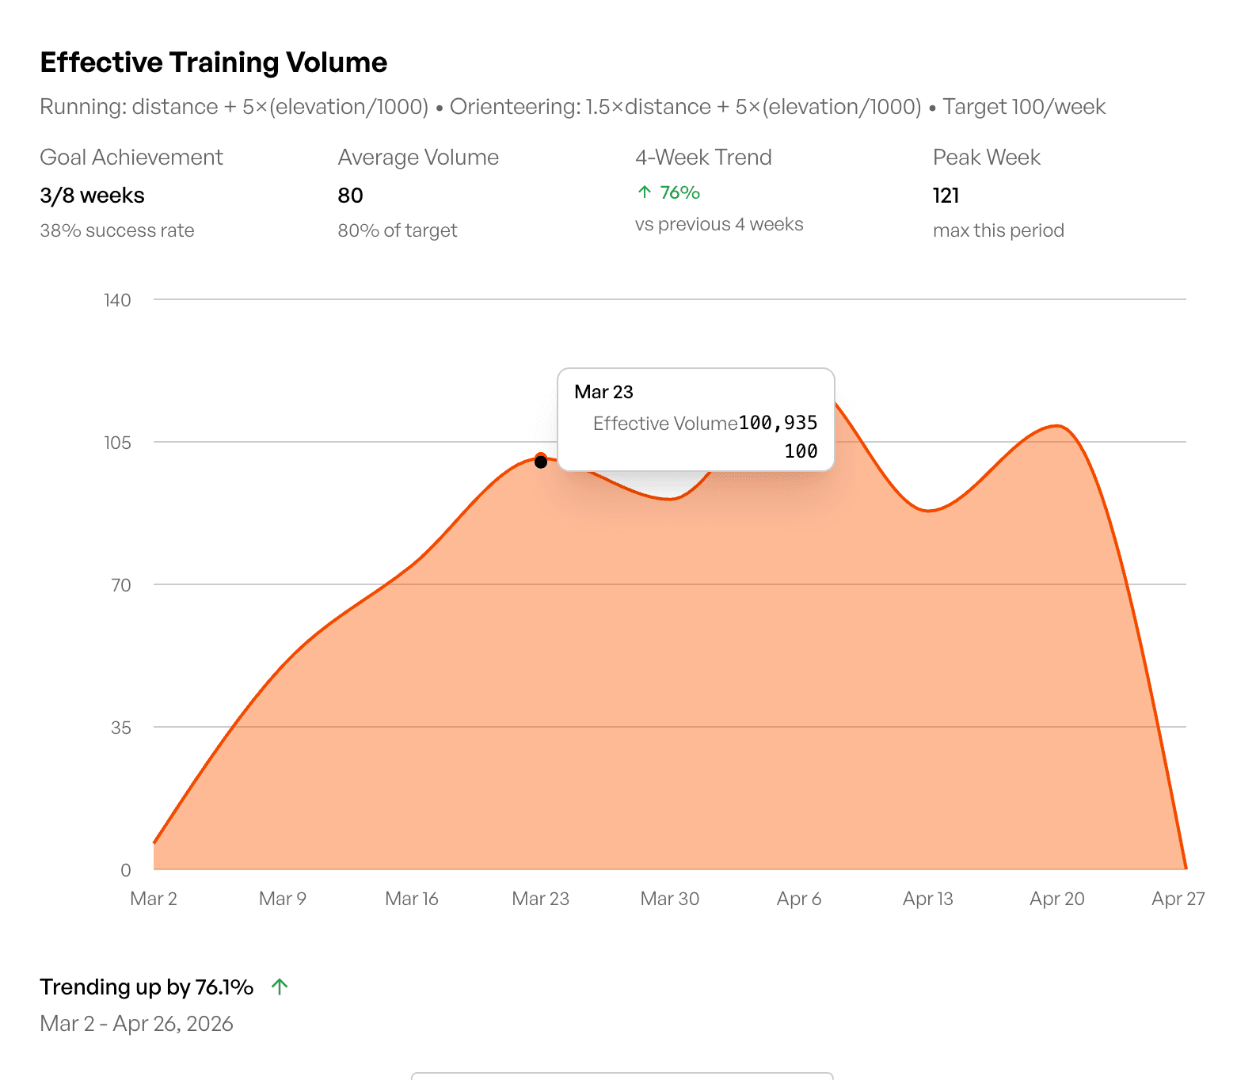The width and height of the screenshot is (1256, 1080).
Task: Click the Mar 2 x-axis label
Action: pyautogui.click(x=154, y=899)
